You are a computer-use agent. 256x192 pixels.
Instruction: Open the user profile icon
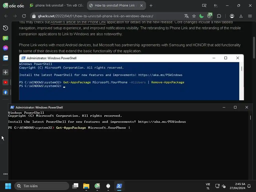232,16
